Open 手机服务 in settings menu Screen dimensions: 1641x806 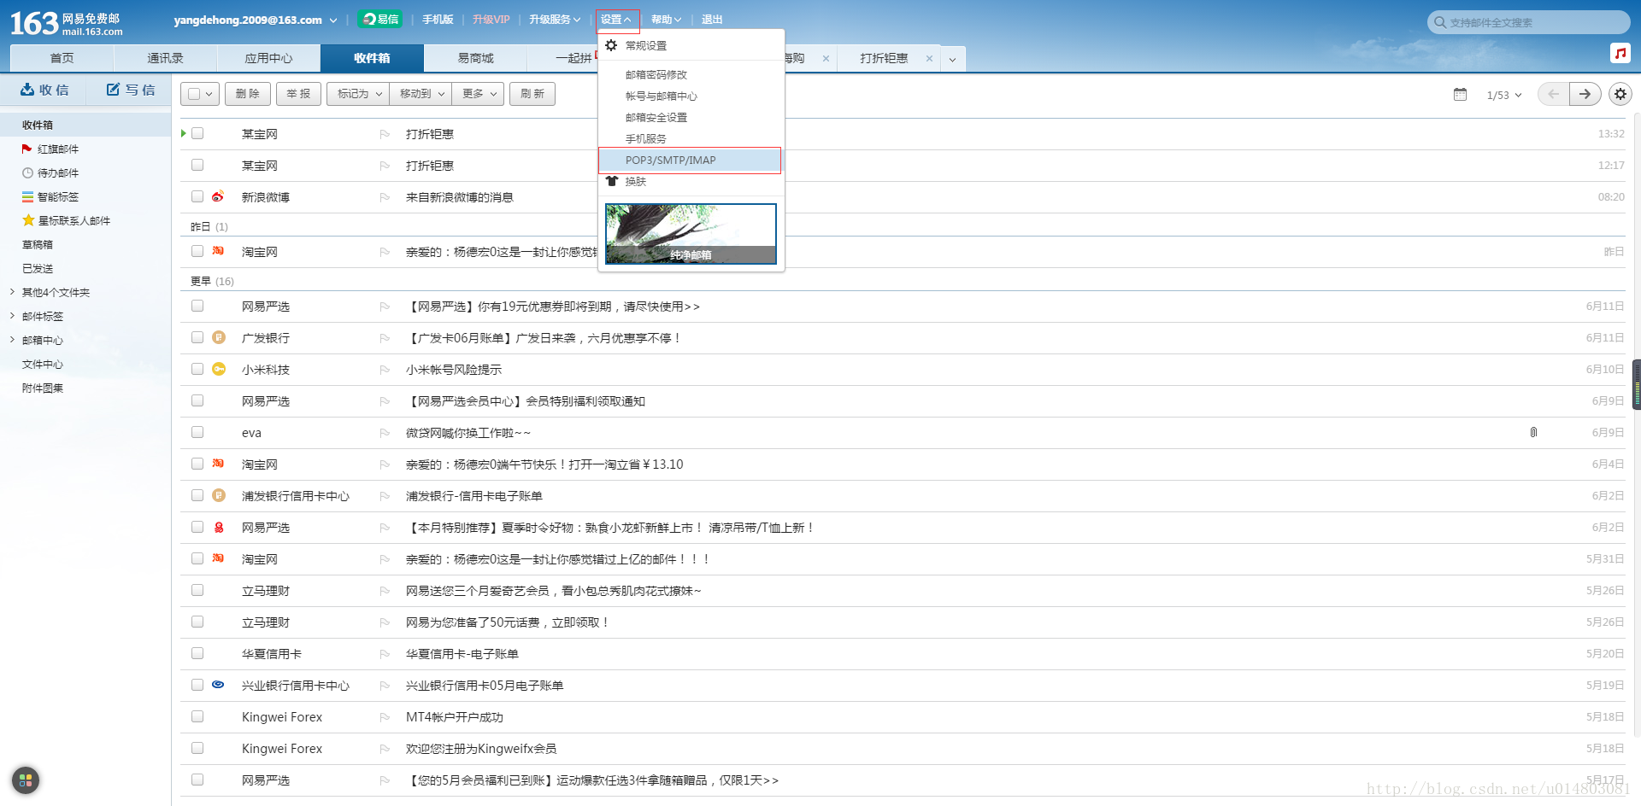click(646, 139)
